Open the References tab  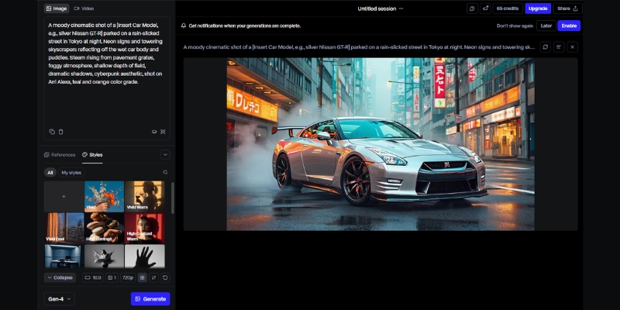(x=60, y=154)
